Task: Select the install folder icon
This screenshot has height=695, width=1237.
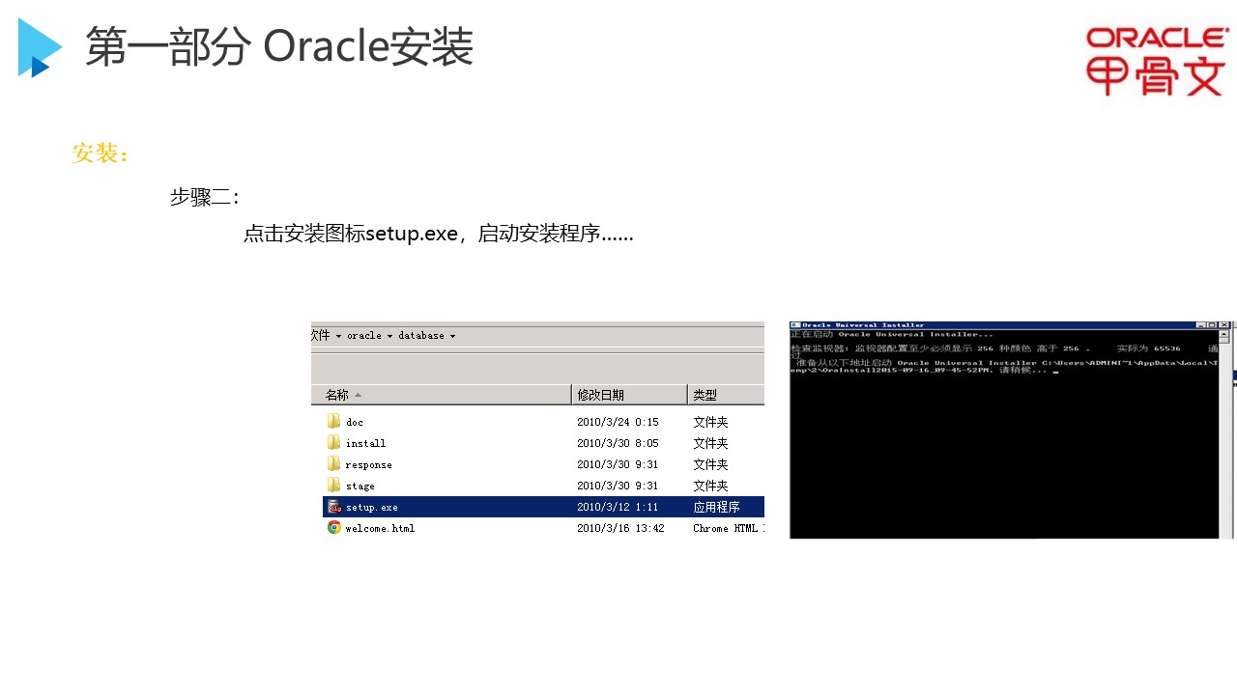Action: tap(333, 442)
